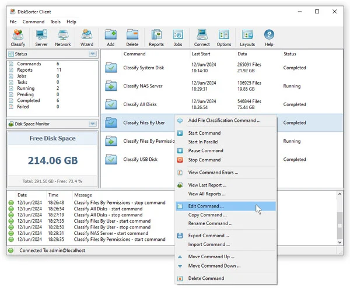The width and height of the screenshot is (350, 288).
Task: Click the green connection status icon in status bar
Action: 10,251
